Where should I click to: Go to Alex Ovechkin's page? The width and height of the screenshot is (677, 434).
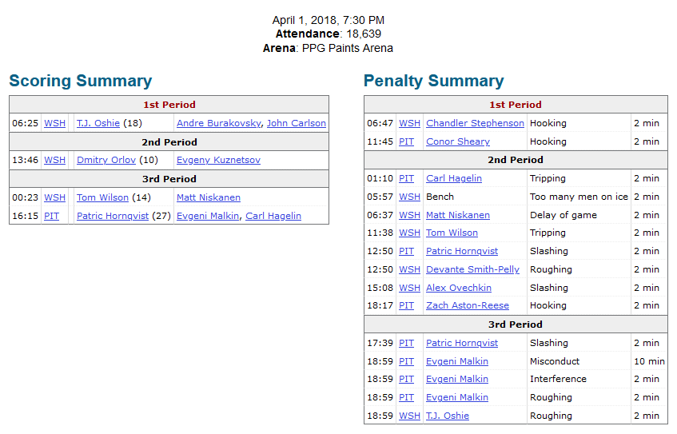tap(459, 288)
